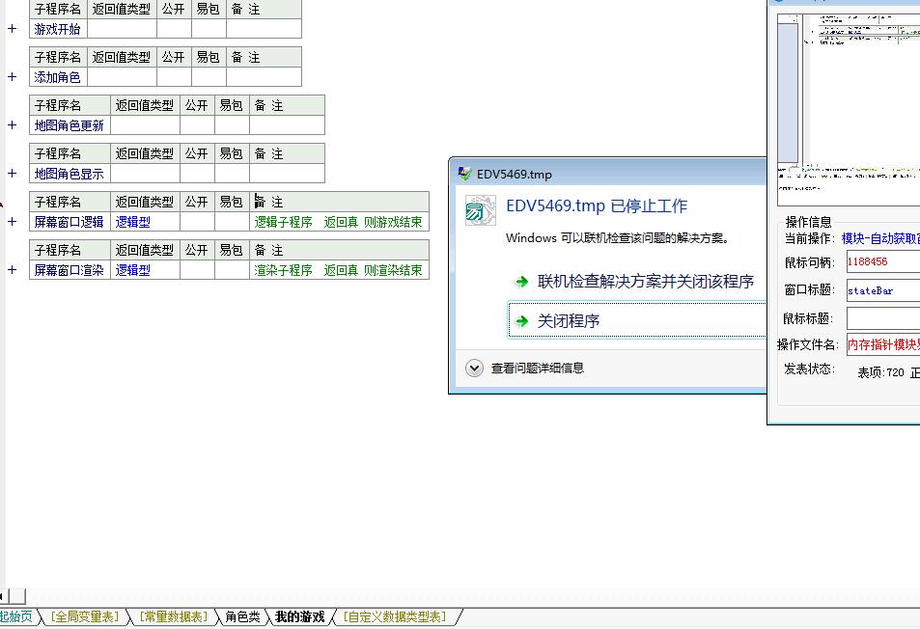Open the [自定义数据类型表] tab

395,616
